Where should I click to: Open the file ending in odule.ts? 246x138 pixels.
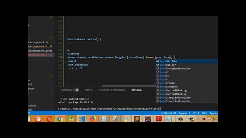pos(32,105)
